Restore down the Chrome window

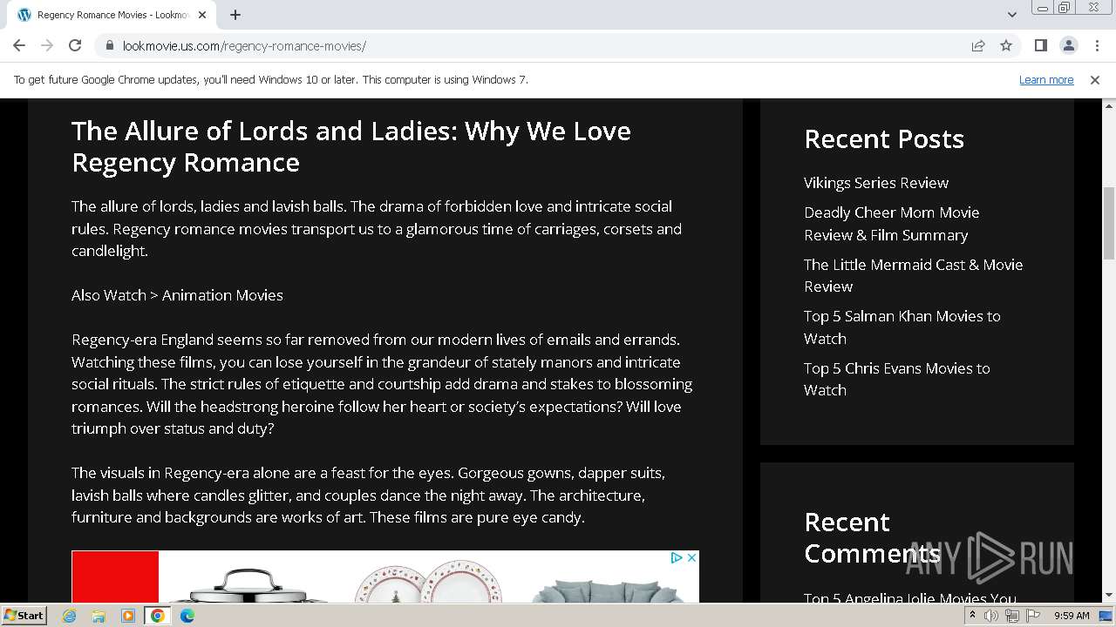tap(1065, 8)
